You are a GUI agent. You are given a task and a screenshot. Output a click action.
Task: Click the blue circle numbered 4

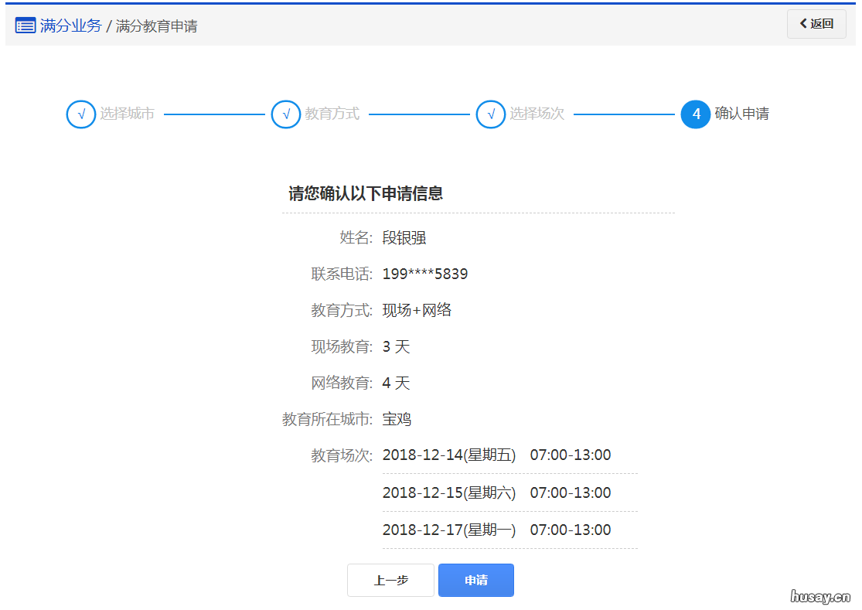(695, 114)
